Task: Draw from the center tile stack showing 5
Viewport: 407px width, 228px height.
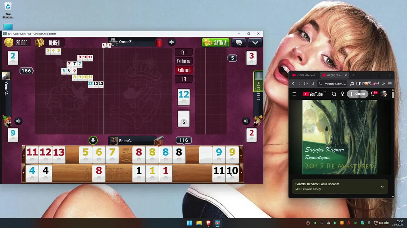Action: pyautogui.click(x=183, y=119)
